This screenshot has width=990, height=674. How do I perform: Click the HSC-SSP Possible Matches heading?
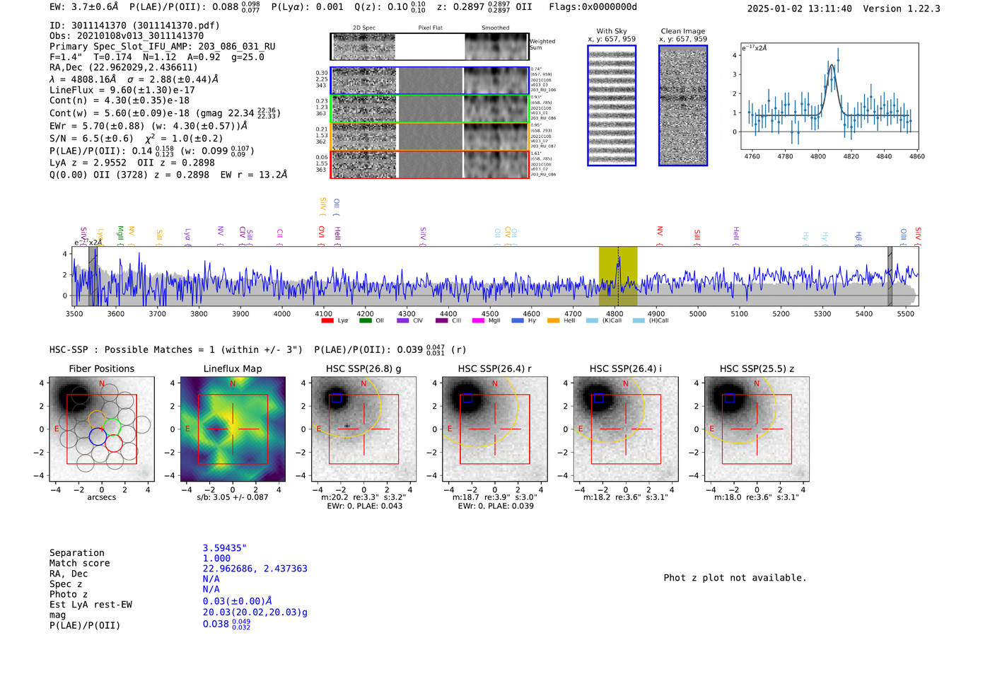(x=177, y=349)
